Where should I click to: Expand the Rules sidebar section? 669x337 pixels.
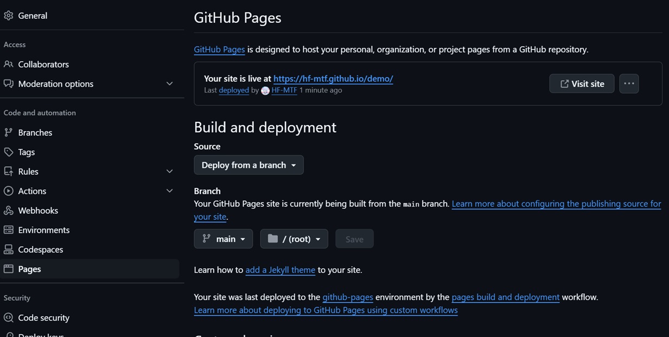169,172
